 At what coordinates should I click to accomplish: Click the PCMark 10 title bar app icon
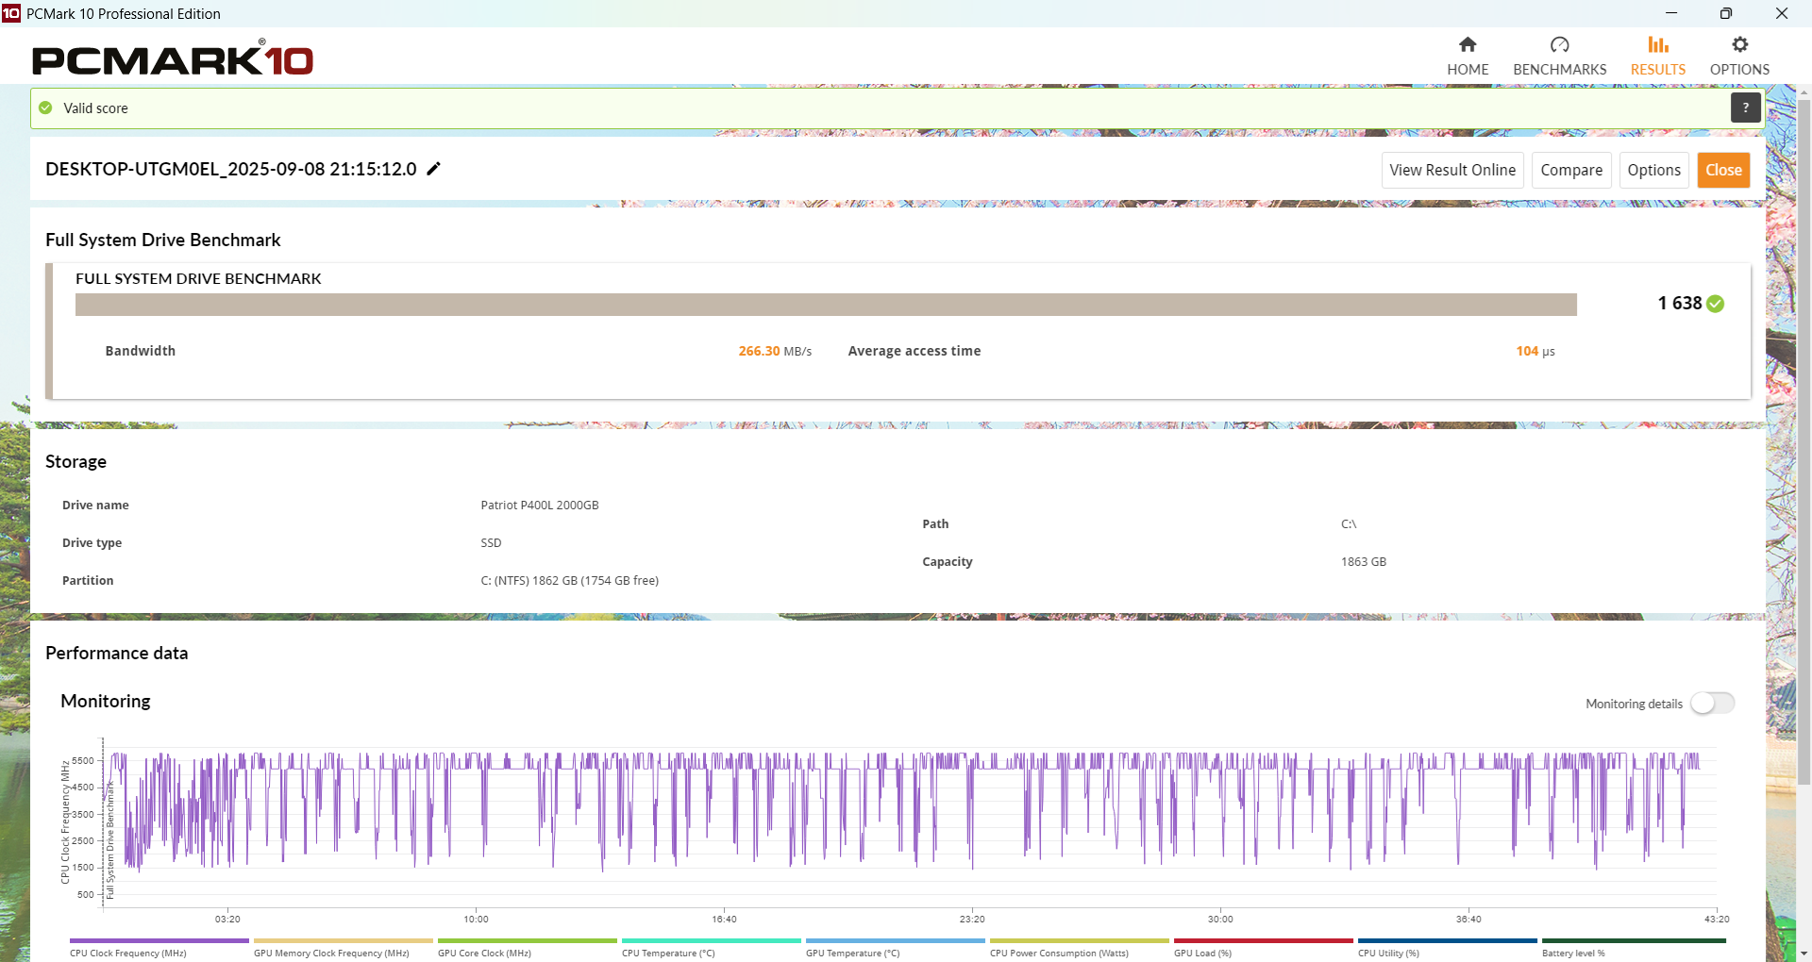(11, 13)
